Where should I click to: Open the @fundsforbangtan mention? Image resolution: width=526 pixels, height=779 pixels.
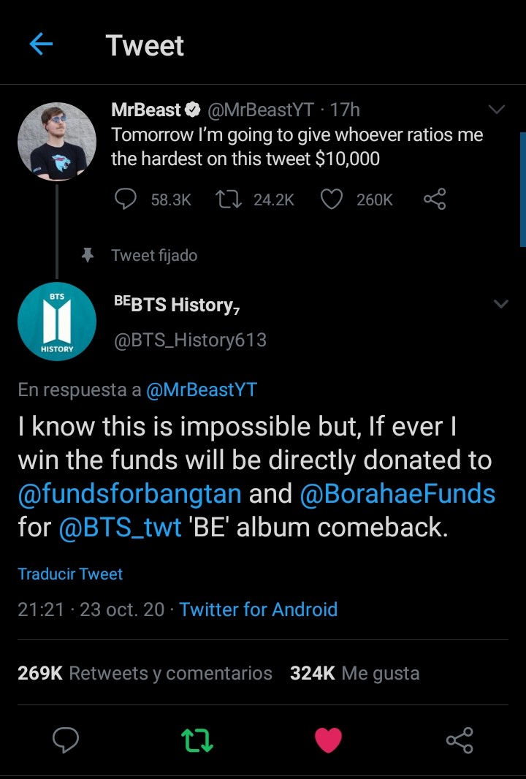[x=129, y=494]
